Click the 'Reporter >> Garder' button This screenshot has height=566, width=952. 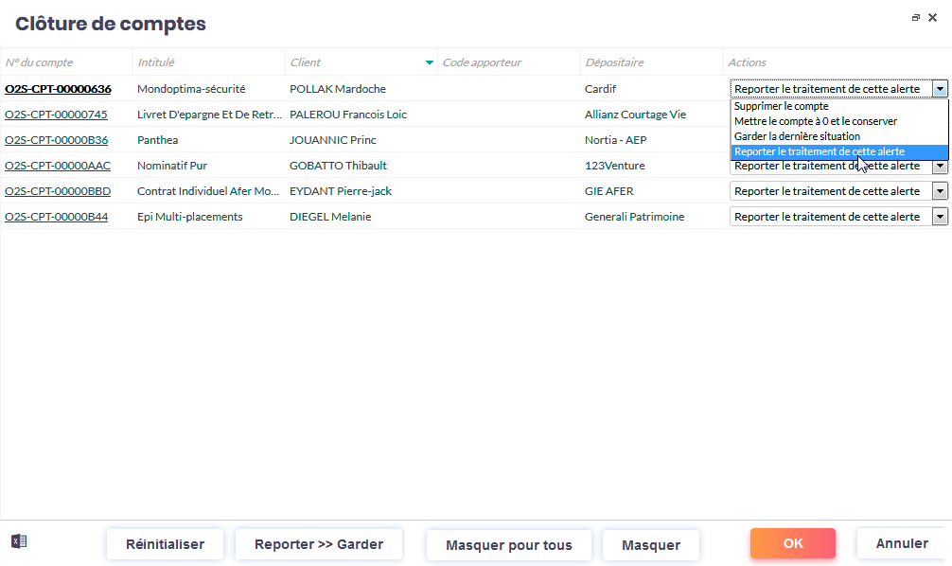point(319,544)
